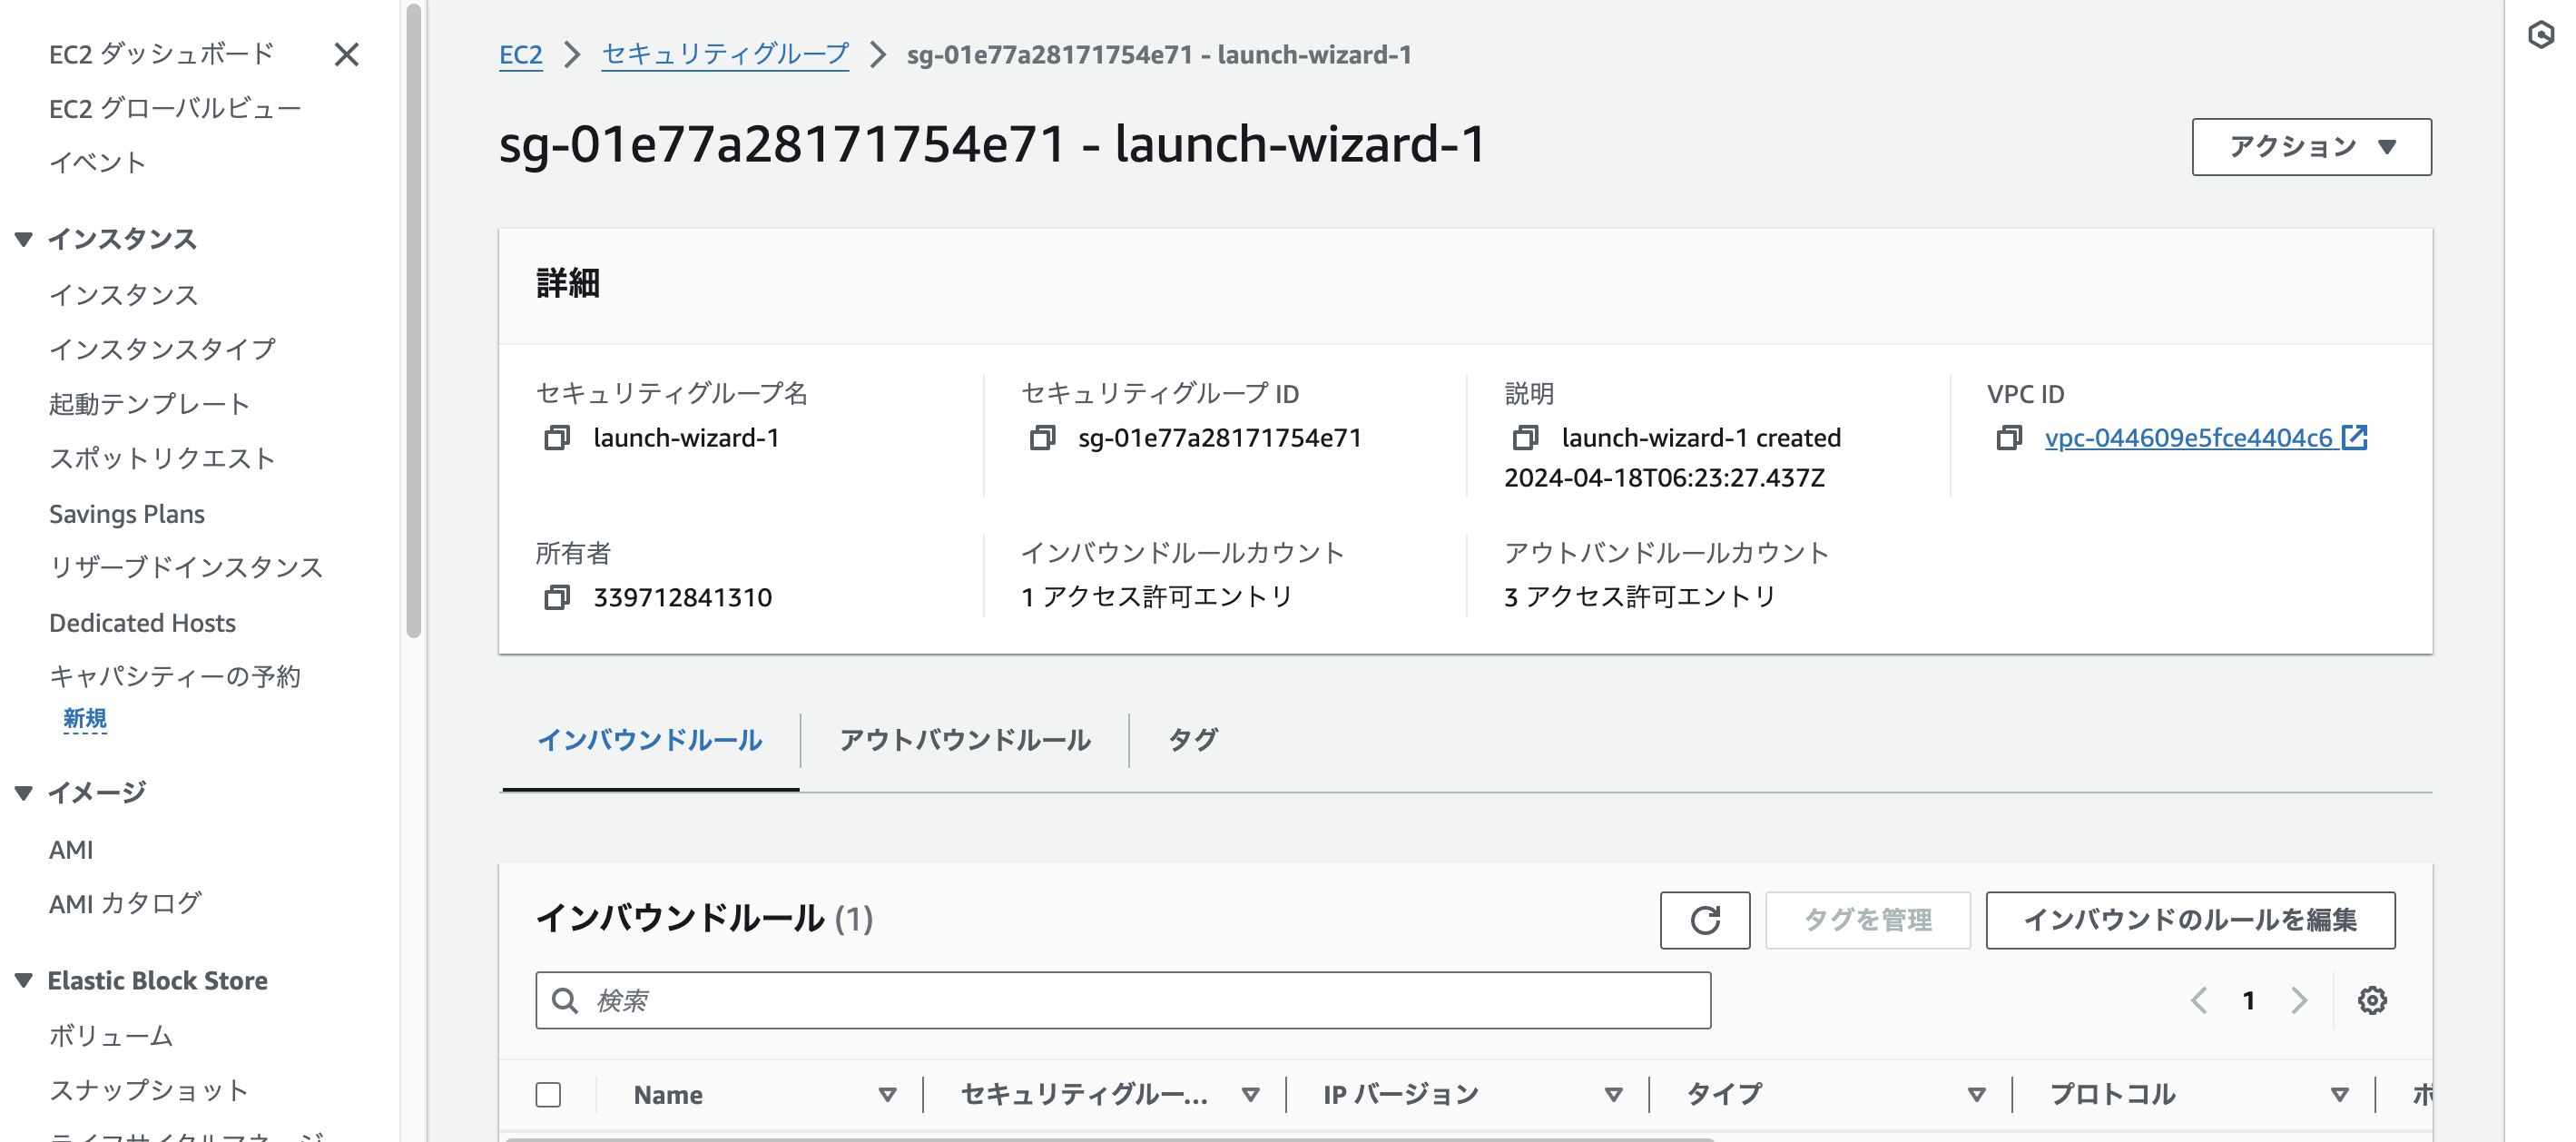2576x1142 pixels.
Task: Go to previous page of inbound rules
Action: coord(2199,1000)
